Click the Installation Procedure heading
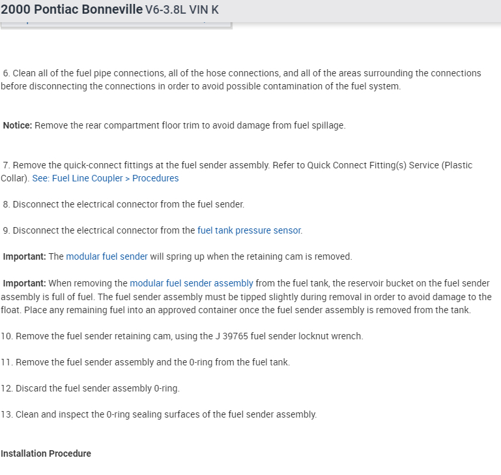Screen dimensions: 501x475 click(46, 453)
